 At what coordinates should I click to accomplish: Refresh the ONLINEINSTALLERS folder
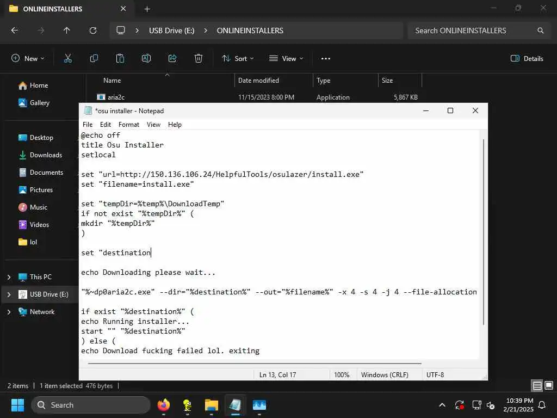[92, 30]
